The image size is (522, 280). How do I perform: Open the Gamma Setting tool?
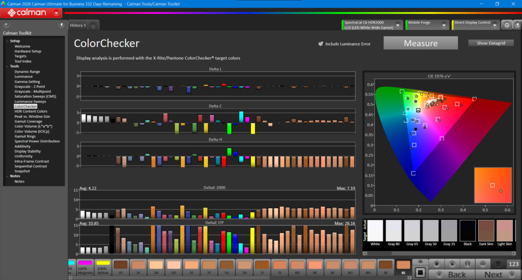point(27,82)
